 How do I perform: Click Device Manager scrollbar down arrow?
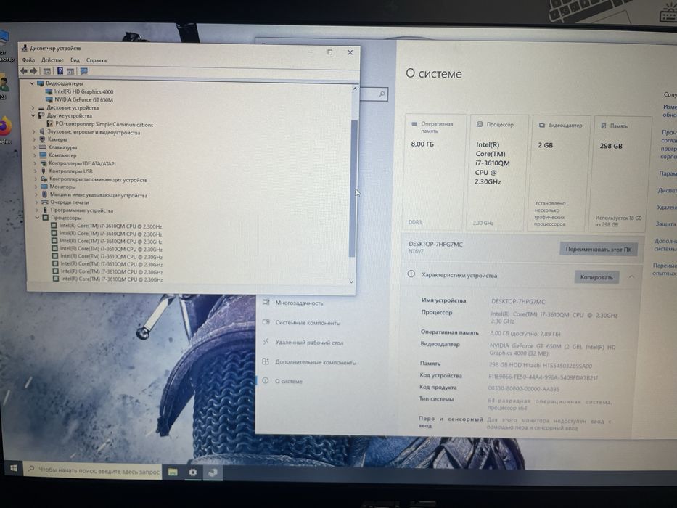pyautogui.click(x=351, y=282)
